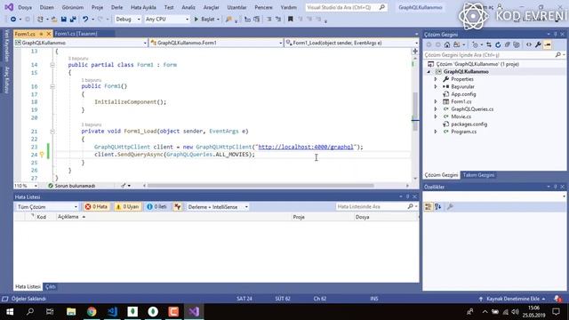Click the Kod column header
This screenshot has height=320, width=569.
click(x=42, y=217)
